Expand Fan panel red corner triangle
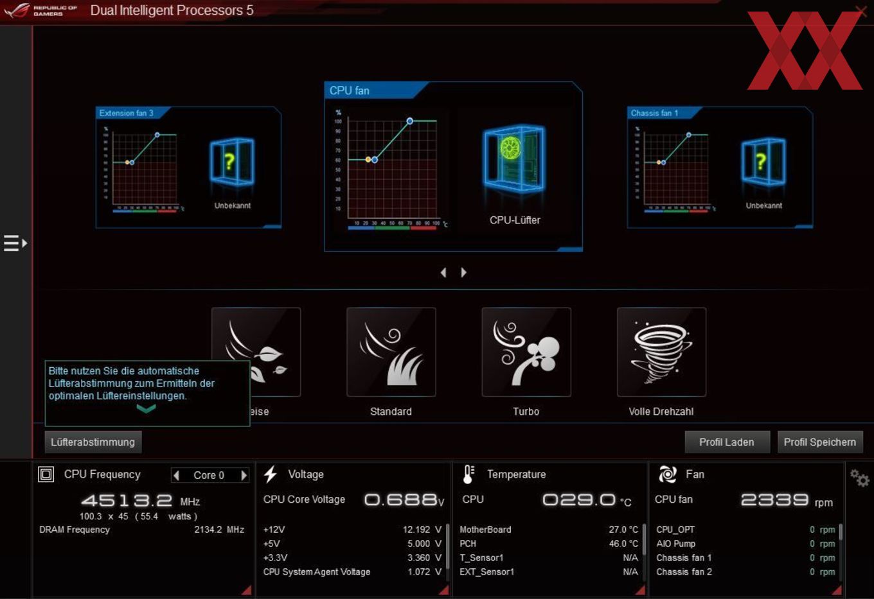Viewport: 874px width, 599px height. (x=836, y=590)
